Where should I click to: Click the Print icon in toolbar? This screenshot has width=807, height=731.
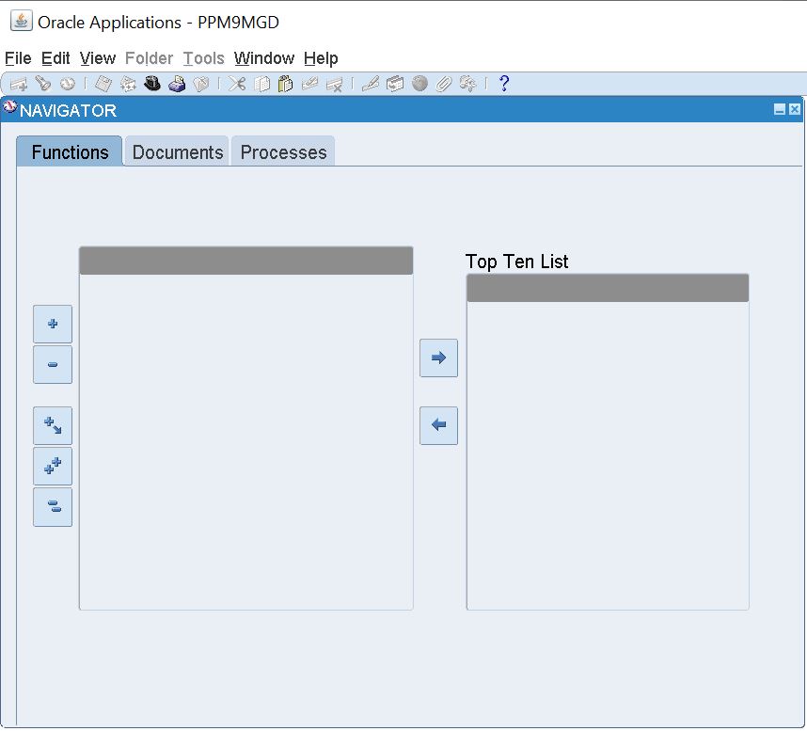(x=177, y=84)
